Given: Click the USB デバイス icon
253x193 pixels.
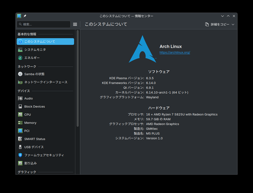Looking at the screenshot, I should tap(20, 147).
